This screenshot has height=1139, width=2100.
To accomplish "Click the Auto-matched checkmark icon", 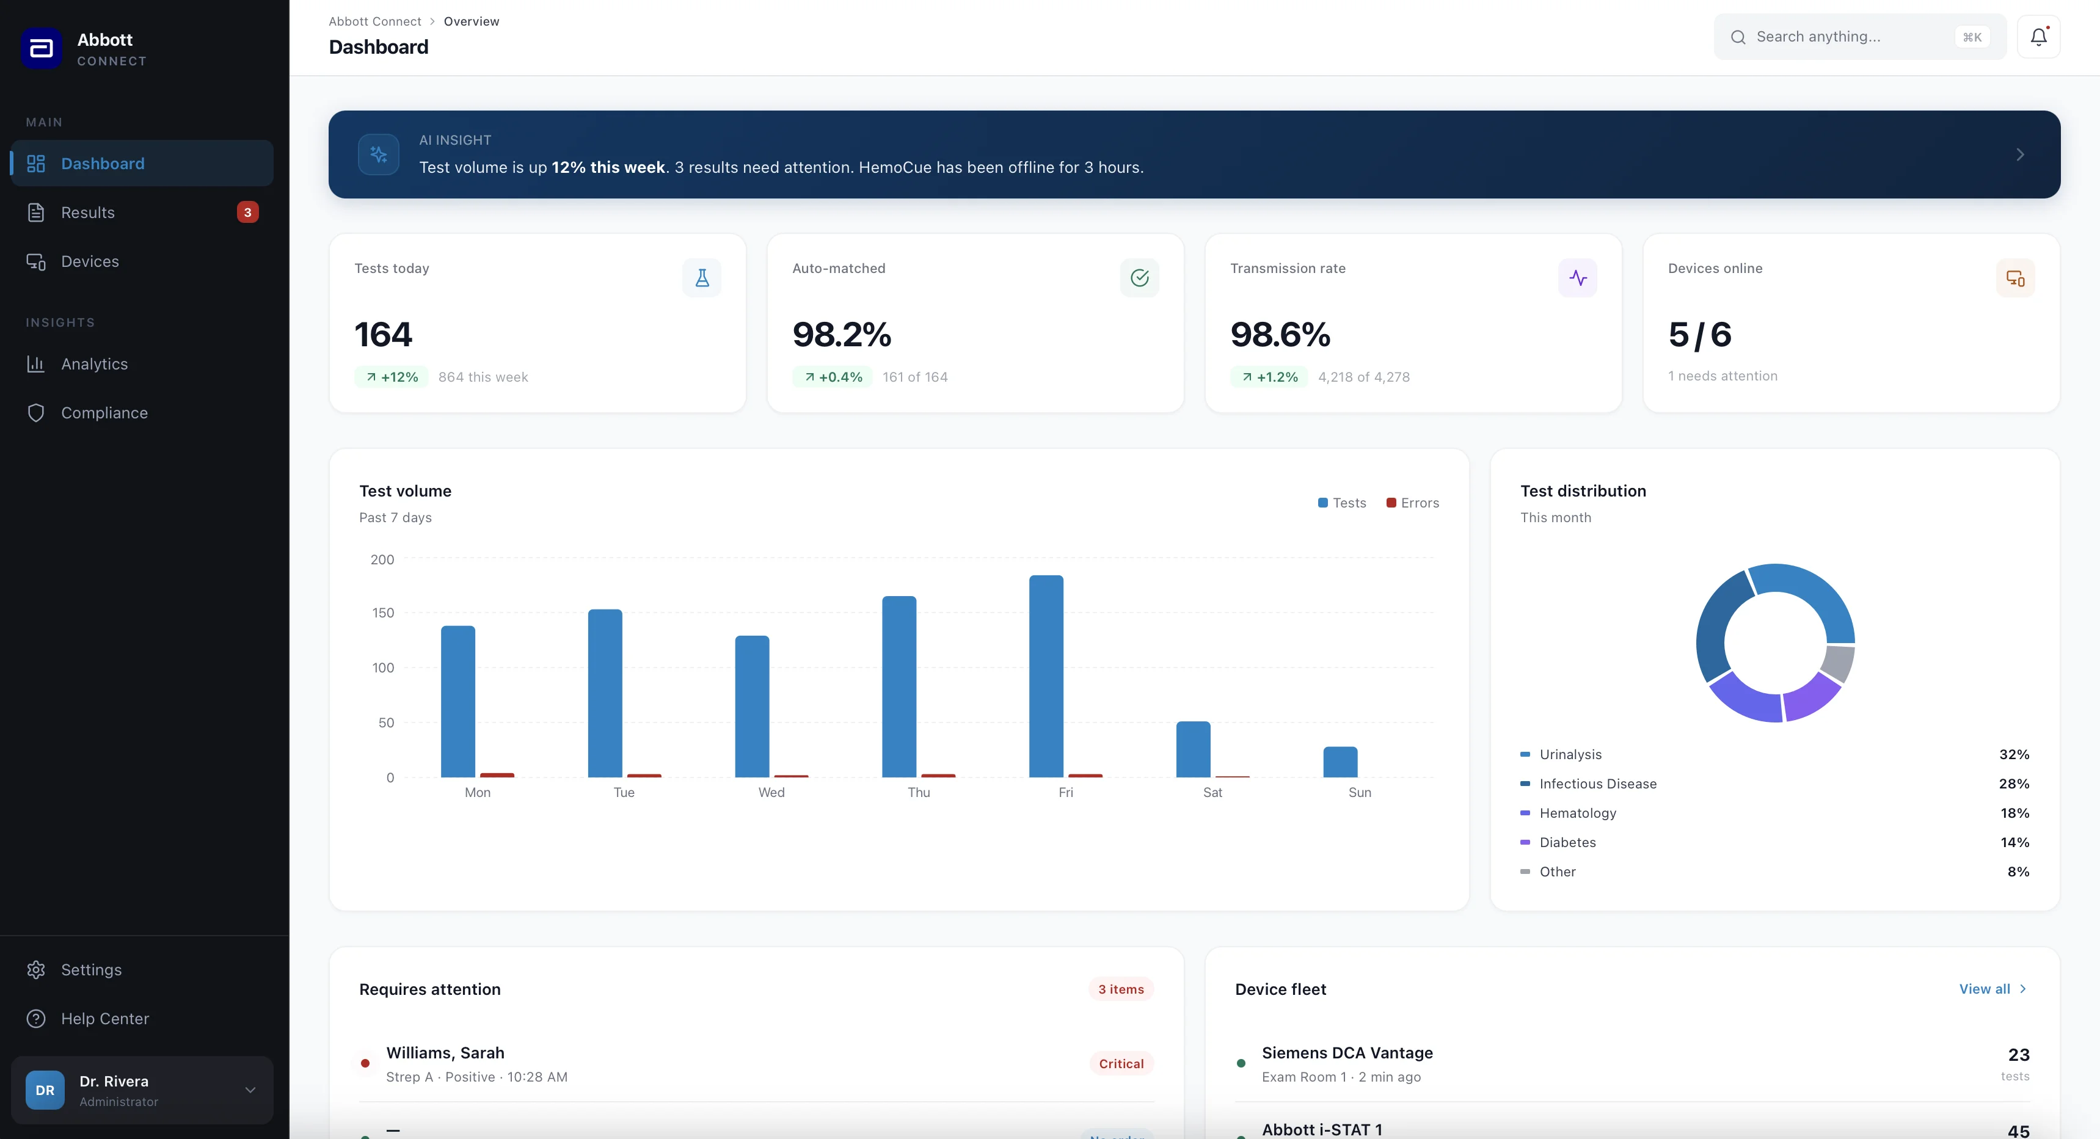I will (x=1139, y=278).
